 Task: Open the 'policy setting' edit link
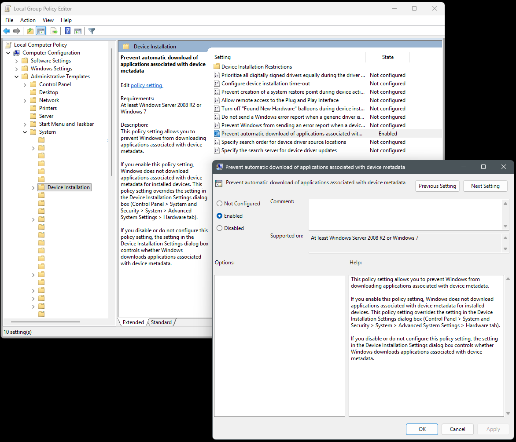point(147,85)
